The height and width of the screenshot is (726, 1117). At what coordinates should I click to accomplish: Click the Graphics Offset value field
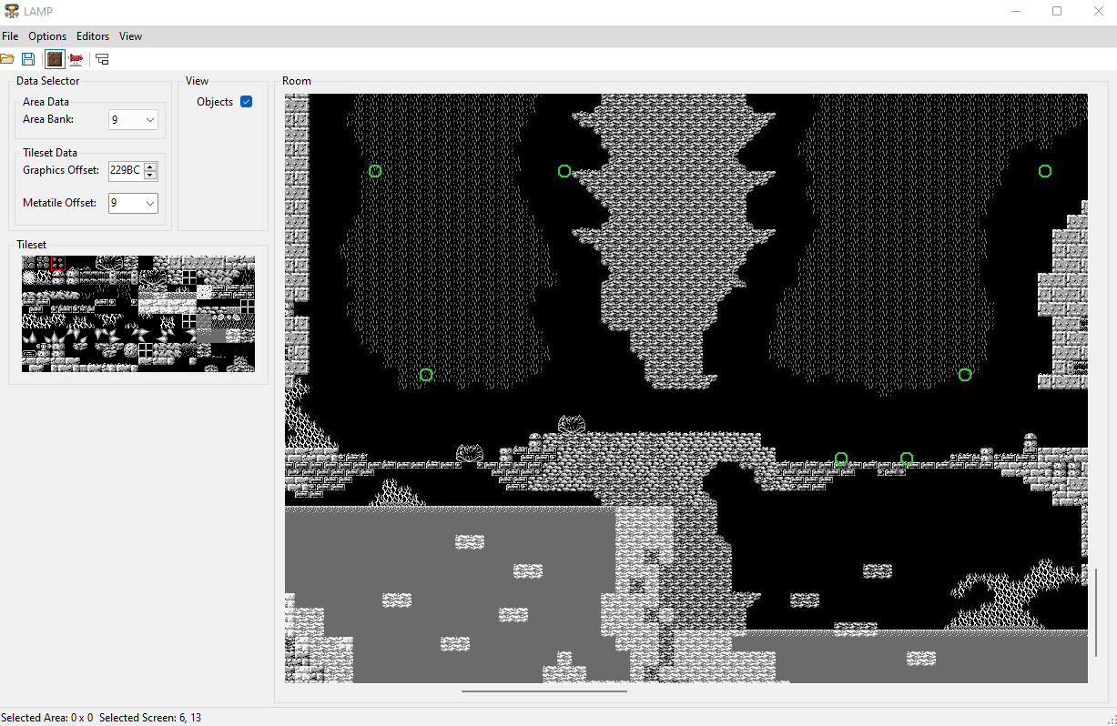(x=126, y=170)
